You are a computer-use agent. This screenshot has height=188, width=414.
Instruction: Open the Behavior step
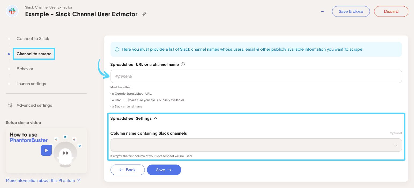(x=25, y=69)
